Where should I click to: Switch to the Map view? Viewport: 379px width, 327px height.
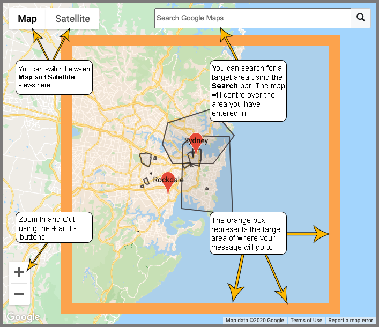[27, 19]
